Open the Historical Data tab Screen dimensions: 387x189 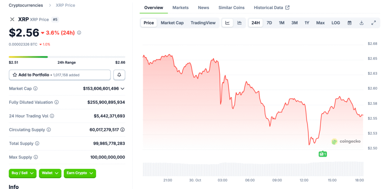click(271, 8)
